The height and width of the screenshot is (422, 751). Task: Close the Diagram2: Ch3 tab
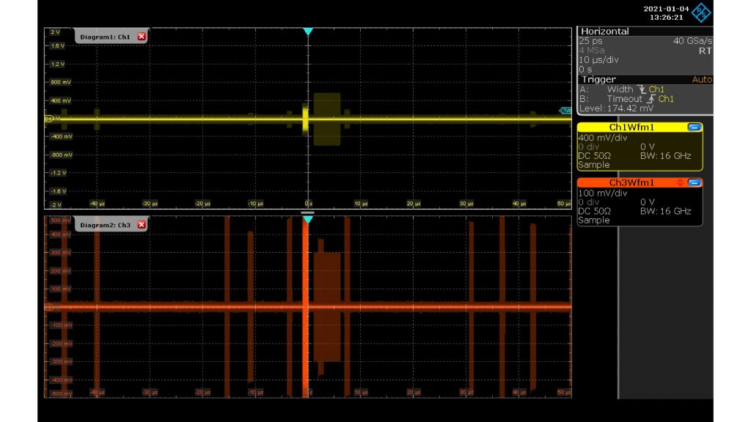[142, 224]
